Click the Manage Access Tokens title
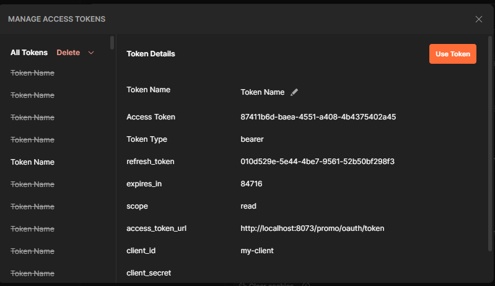This screenshot has width=495, height=286. [56, 19]
